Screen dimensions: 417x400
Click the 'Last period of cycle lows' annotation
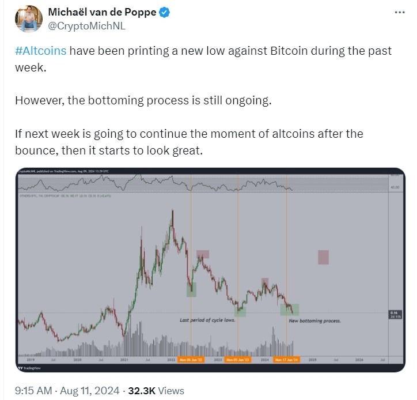coord(207,320)
